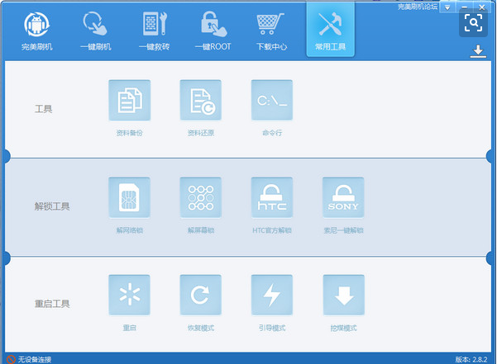Open the 下载中心 tab
497x364 pixels.
coord(271,31)
